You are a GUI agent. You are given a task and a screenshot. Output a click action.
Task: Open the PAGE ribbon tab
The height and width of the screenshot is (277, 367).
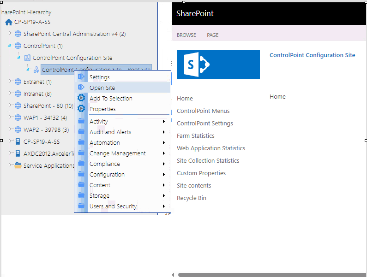tap(212, 35)
